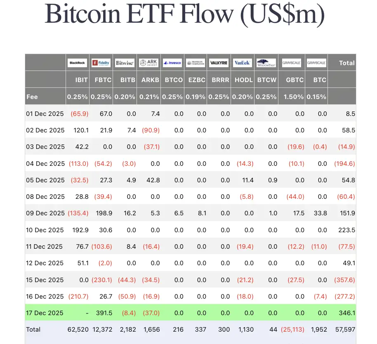Click the Valkyrie logo
This screenshot has height=344, width=377.
[219, 63]
